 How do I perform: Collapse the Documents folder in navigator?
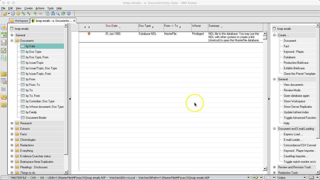click(12, 41)
